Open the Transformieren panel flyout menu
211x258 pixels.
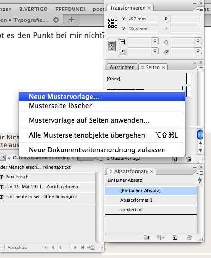200,10
